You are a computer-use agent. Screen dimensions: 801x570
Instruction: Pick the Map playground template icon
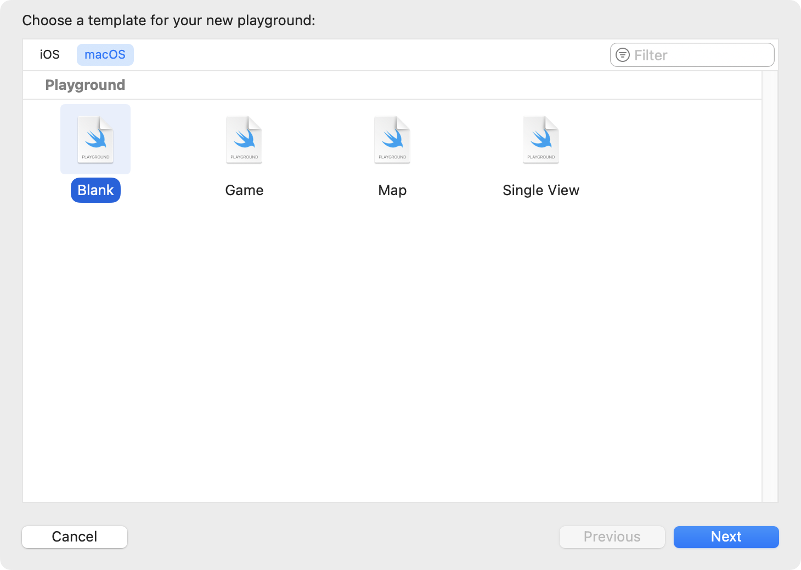click(x=392, y=139)
